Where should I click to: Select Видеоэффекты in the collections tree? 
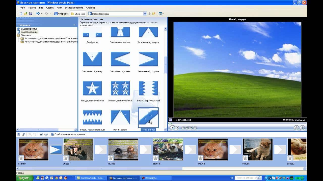point(29,29)
